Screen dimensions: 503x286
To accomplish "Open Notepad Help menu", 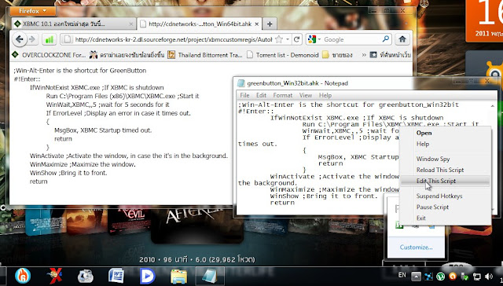I will 325,95.
